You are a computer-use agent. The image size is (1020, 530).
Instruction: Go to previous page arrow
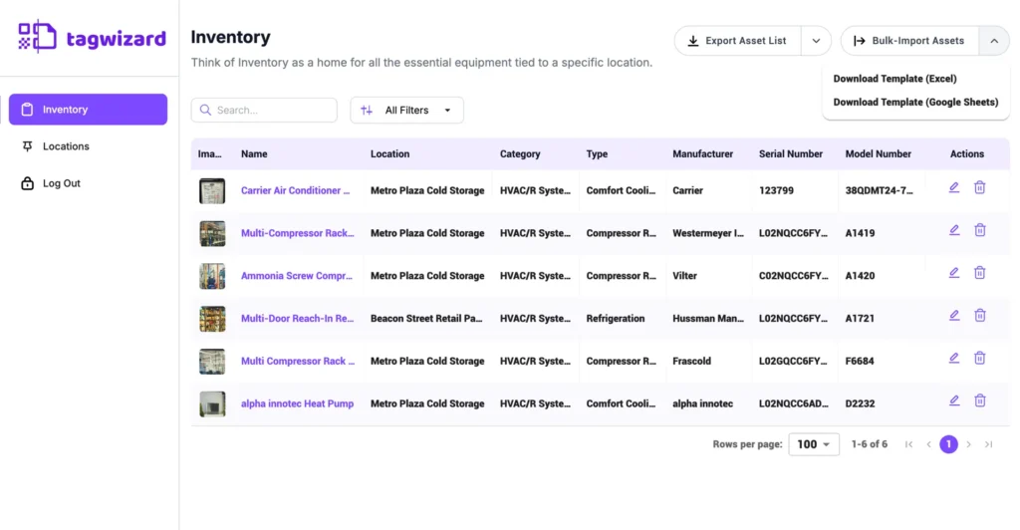(x=929, y=444)
